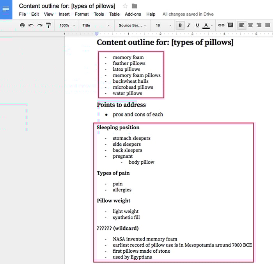Screen dimensions: 273x264
Task: Toggle Italic formatting
Action: coord(189,25)
